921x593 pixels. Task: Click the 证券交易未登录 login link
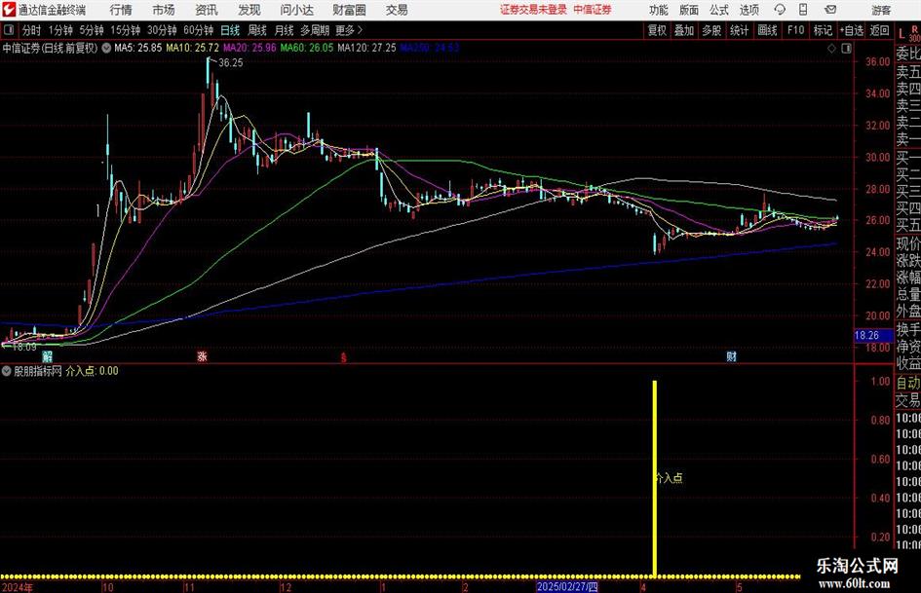pos(533,10)
